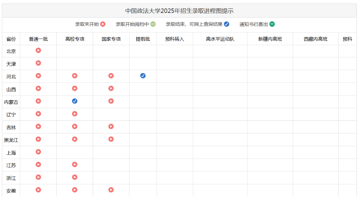Image resolution: width=360 pixels, height=205 pixels.
Task: Click the title 中国政法大学2025年招生录取进程图提示
Action: coord(179,11)
